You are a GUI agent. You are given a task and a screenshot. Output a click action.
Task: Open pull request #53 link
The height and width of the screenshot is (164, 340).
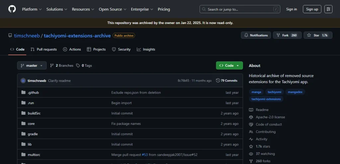click(145, 155)
